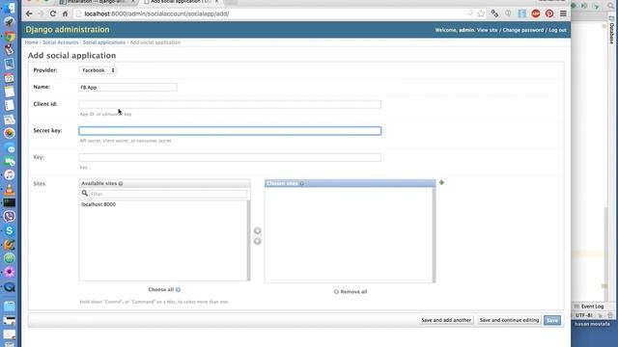Click the View site link
The height and width of the screenshot is (347, 618).
tap(487, 30)
